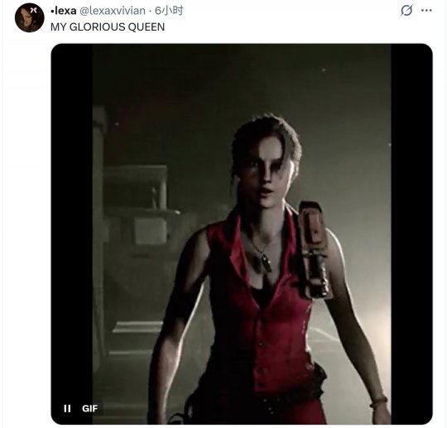Click the character's braided hair in the GIF
The image size is (447, 428).
click(268, 134)
